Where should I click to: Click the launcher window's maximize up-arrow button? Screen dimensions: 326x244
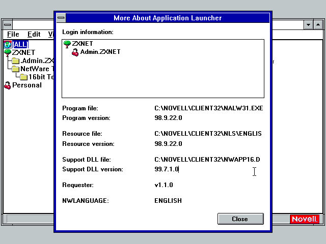tap(318, 25)
